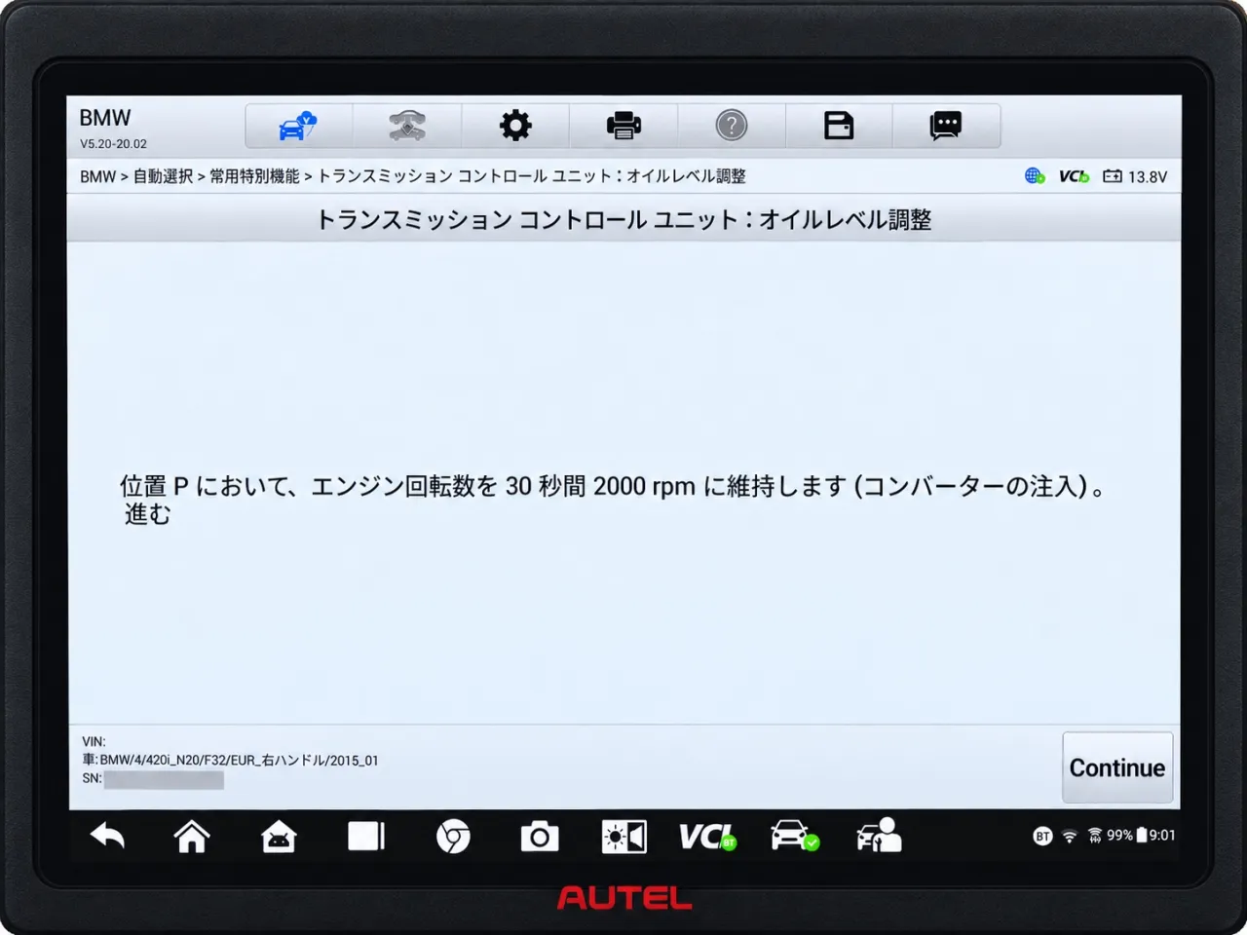Open the service handshake icon
This screenshot has width=1247, height=935.
[407, 126]
